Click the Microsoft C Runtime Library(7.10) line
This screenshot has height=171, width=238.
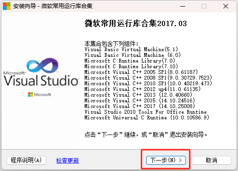131,66
